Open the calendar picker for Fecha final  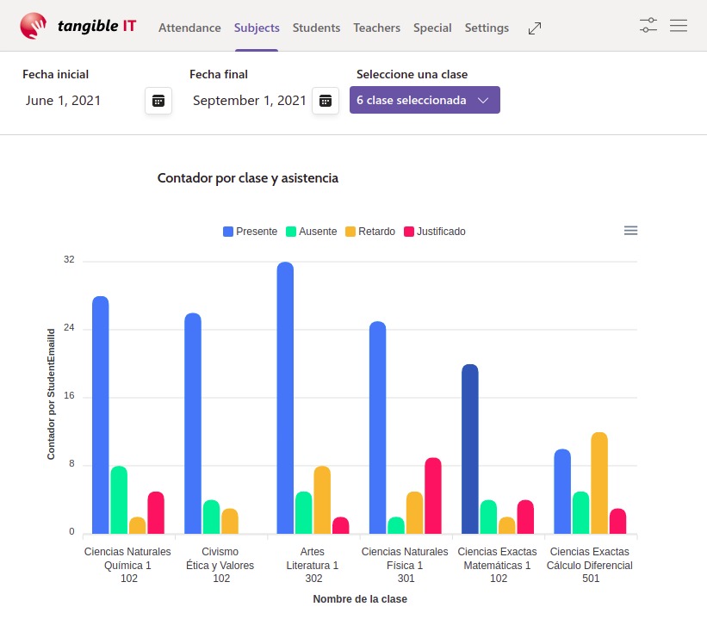(x=325, y=101)
